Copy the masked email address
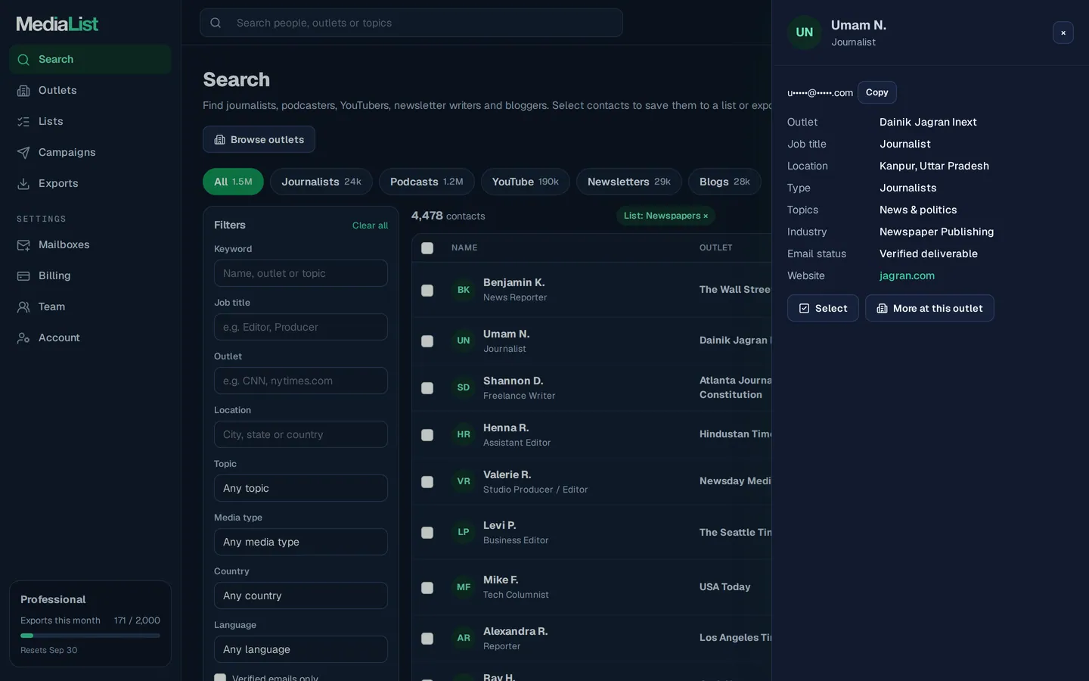 click(x=876, y=92)
